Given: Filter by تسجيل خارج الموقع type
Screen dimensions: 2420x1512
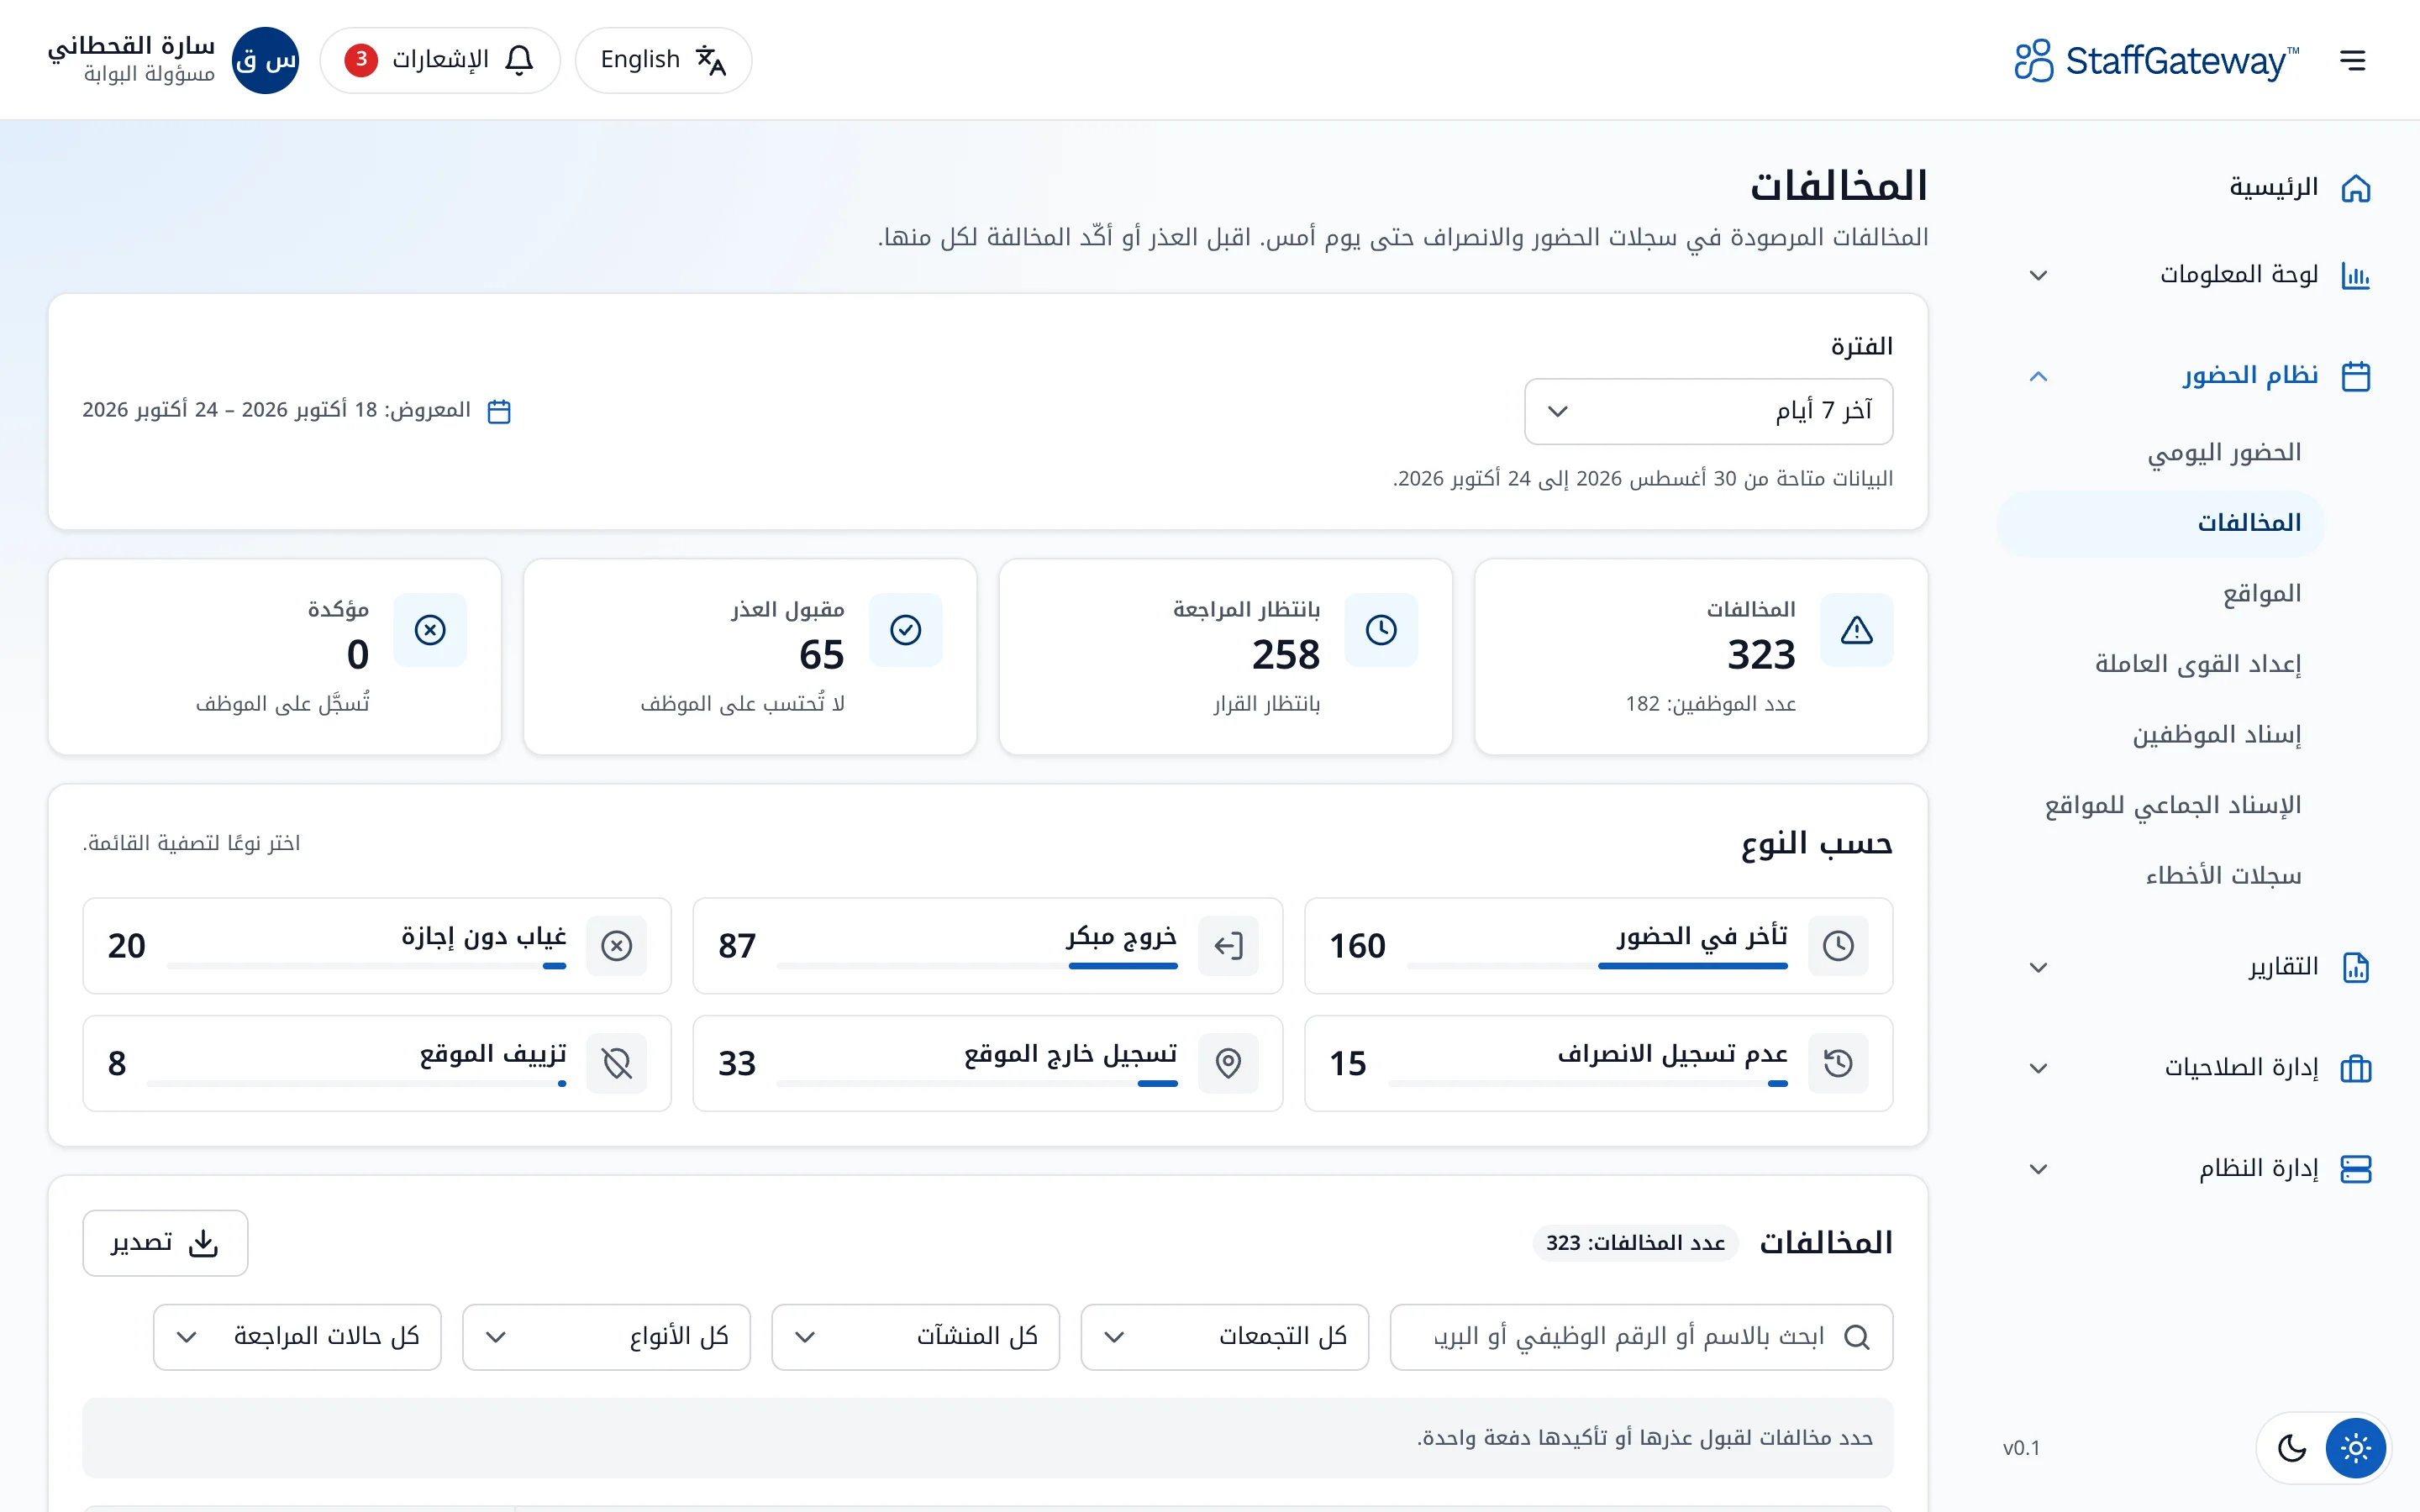Looking at the screenshot, I should pos(987,1063).
